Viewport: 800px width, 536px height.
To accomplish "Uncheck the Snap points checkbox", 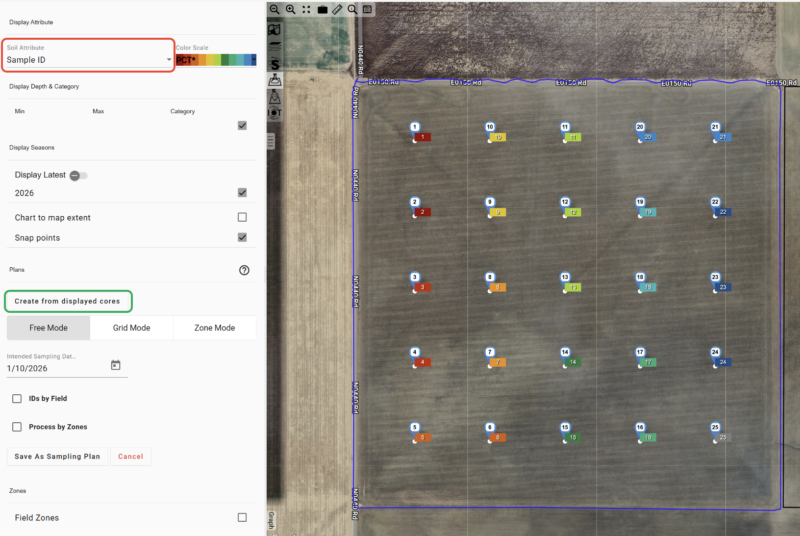I will click(242, 237).
